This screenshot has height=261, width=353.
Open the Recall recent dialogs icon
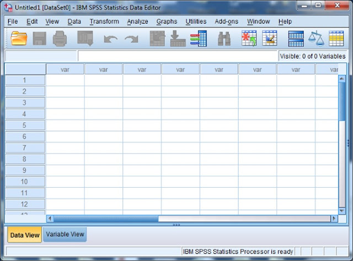coord(85,39)
